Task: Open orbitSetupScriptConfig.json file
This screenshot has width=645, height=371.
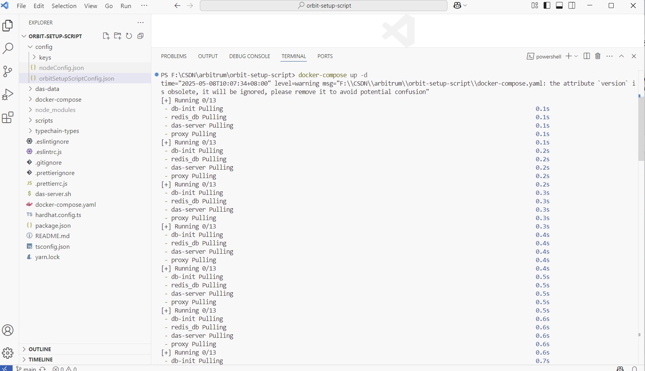Action: (85, 78)
